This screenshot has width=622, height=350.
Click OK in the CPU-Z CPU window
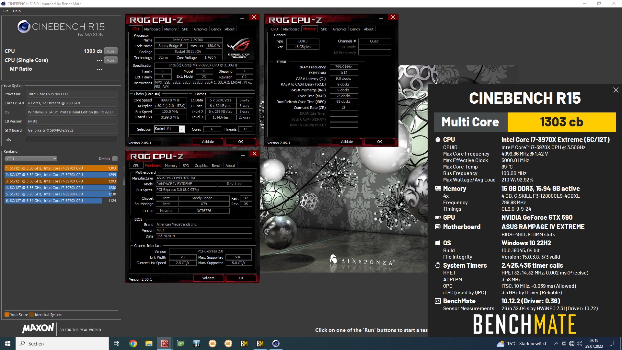tap(240, 142)
